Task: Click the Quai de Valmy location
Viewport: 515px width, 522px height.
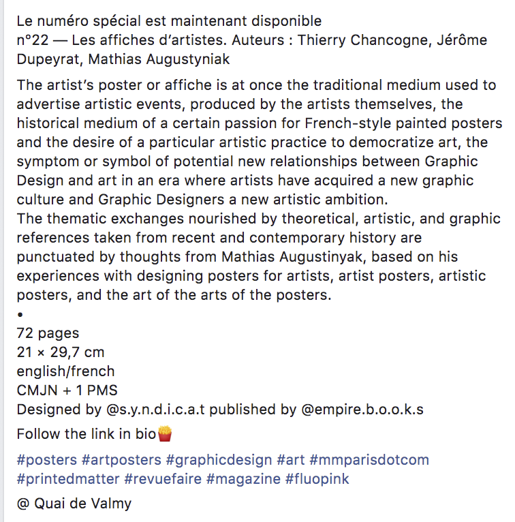Action: (x=74, y=504)
